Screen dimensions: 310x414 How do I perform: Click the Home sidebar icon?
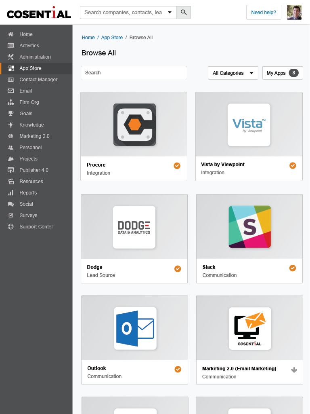pos(10,34)
